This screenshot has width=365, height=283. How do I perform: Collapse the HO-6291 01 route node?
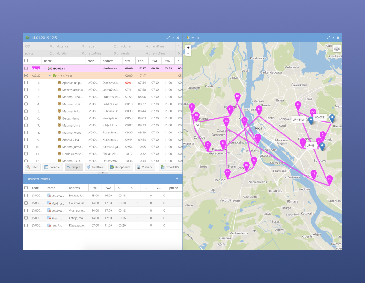[50, 76]
